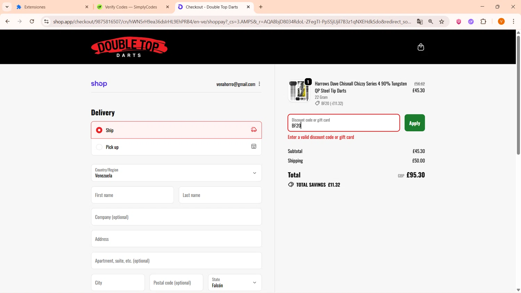Click the Apartment, suite field
Viewport: 521px width, 293px height.
pyautogui.click(x=176, y=261)
